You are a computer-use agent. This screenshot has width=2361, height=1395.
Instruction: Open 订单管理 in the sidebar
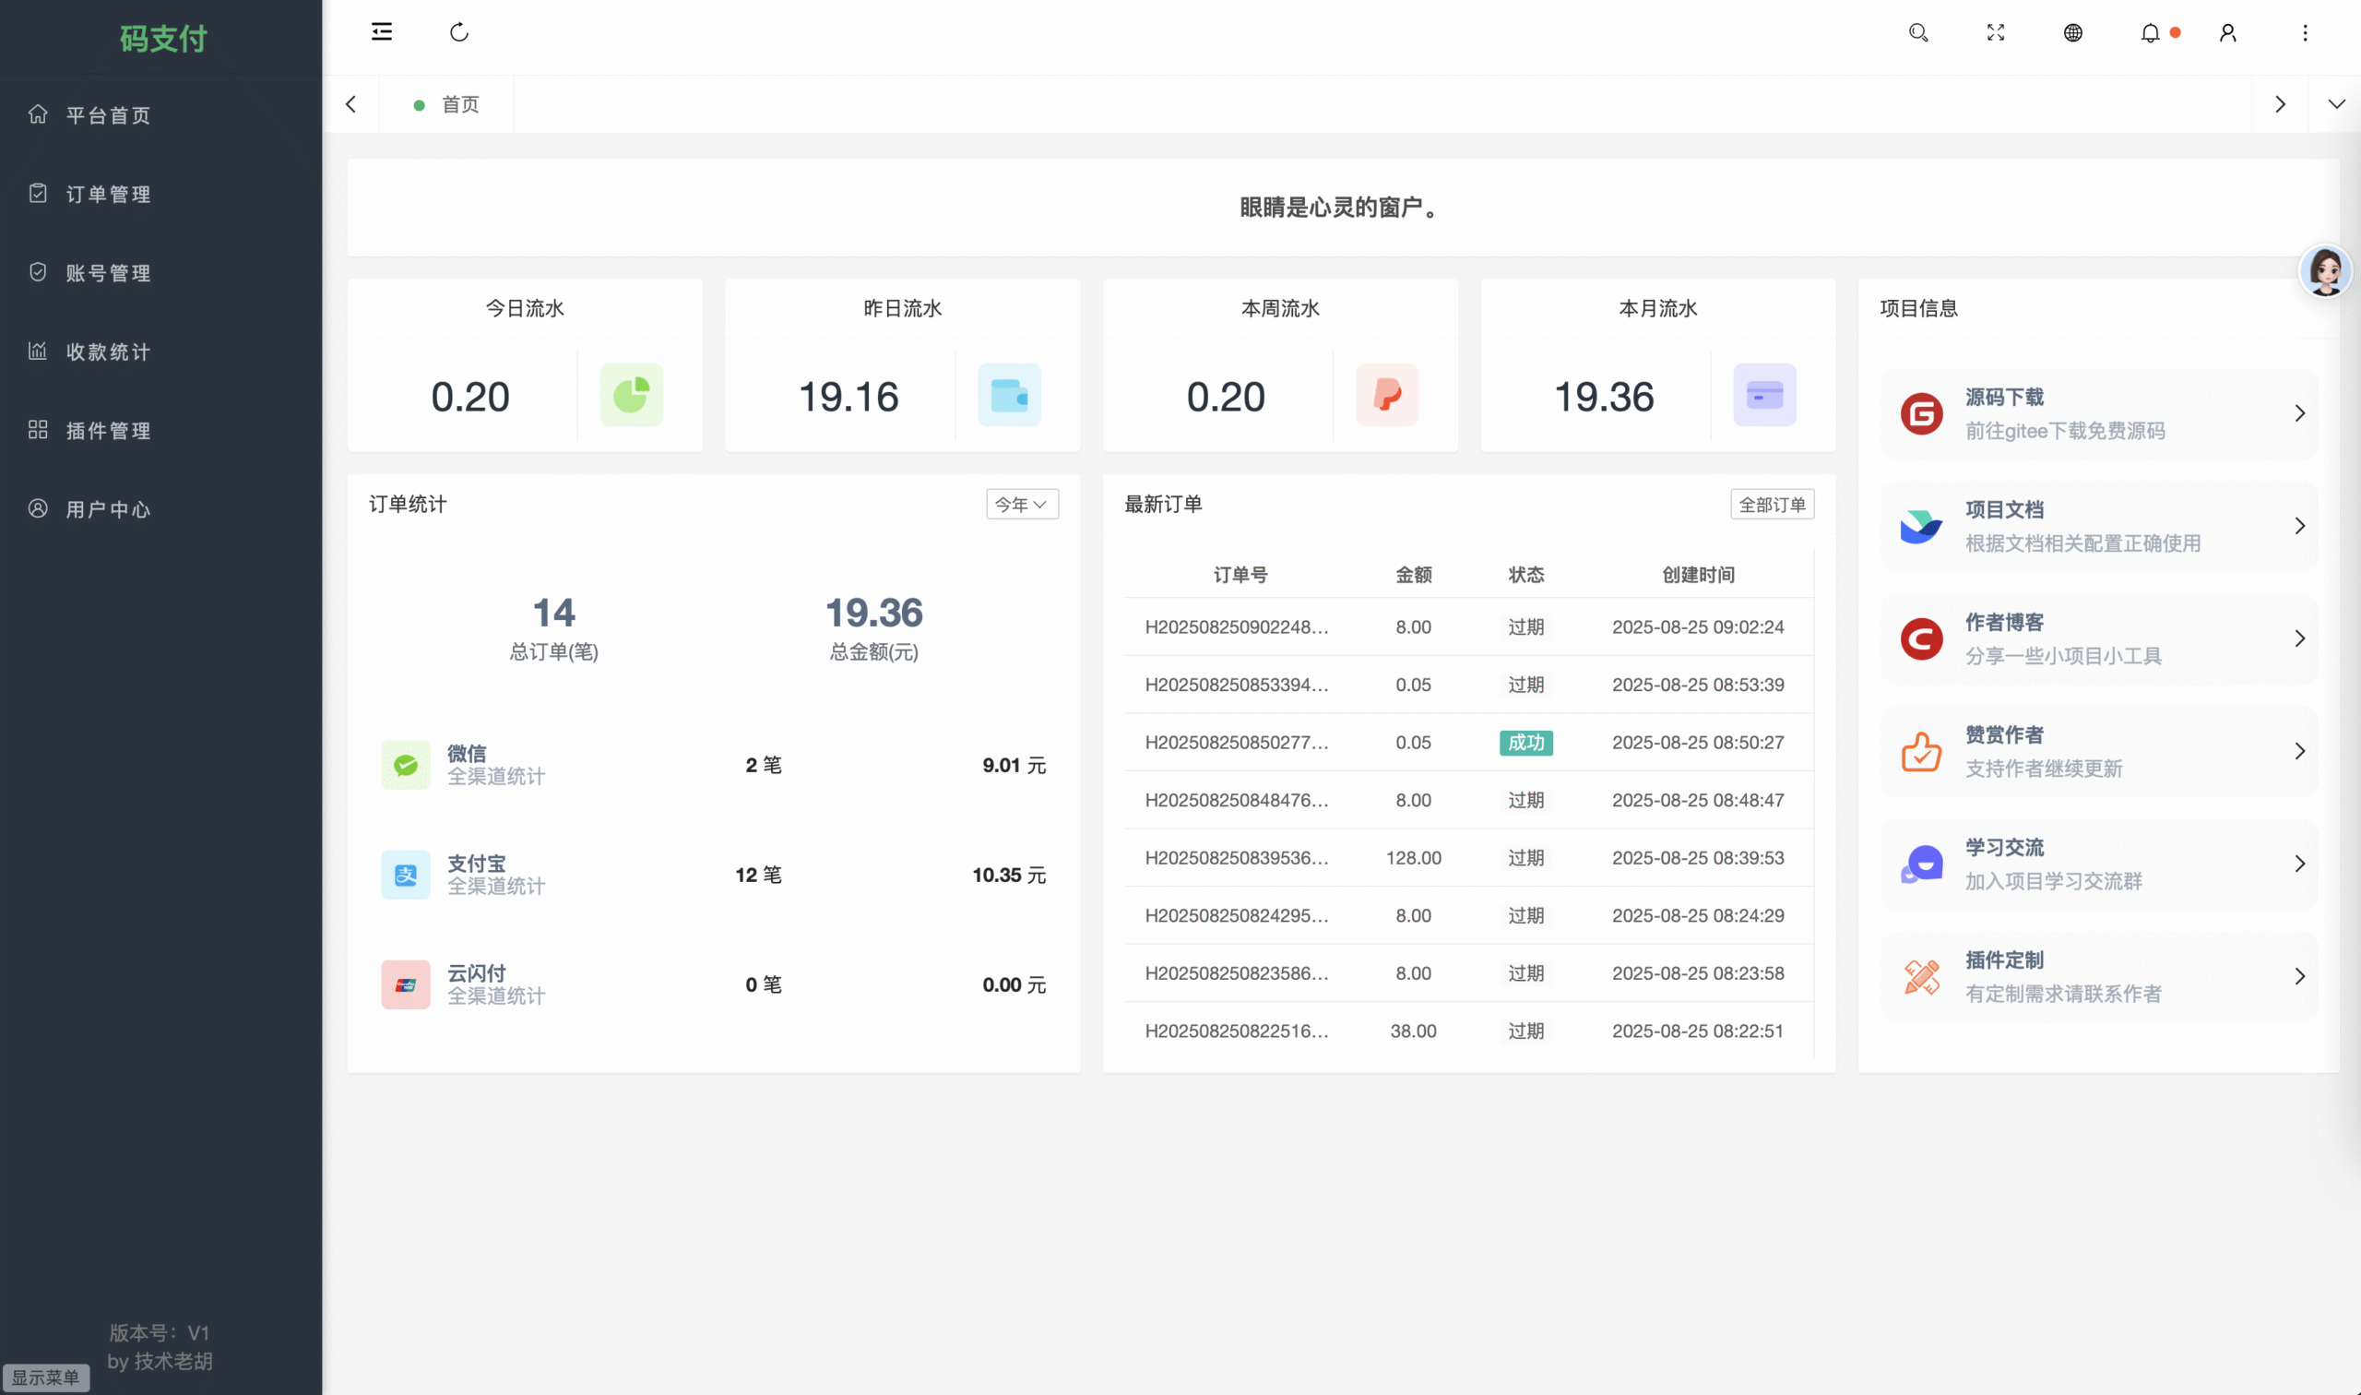click(108, 195)
